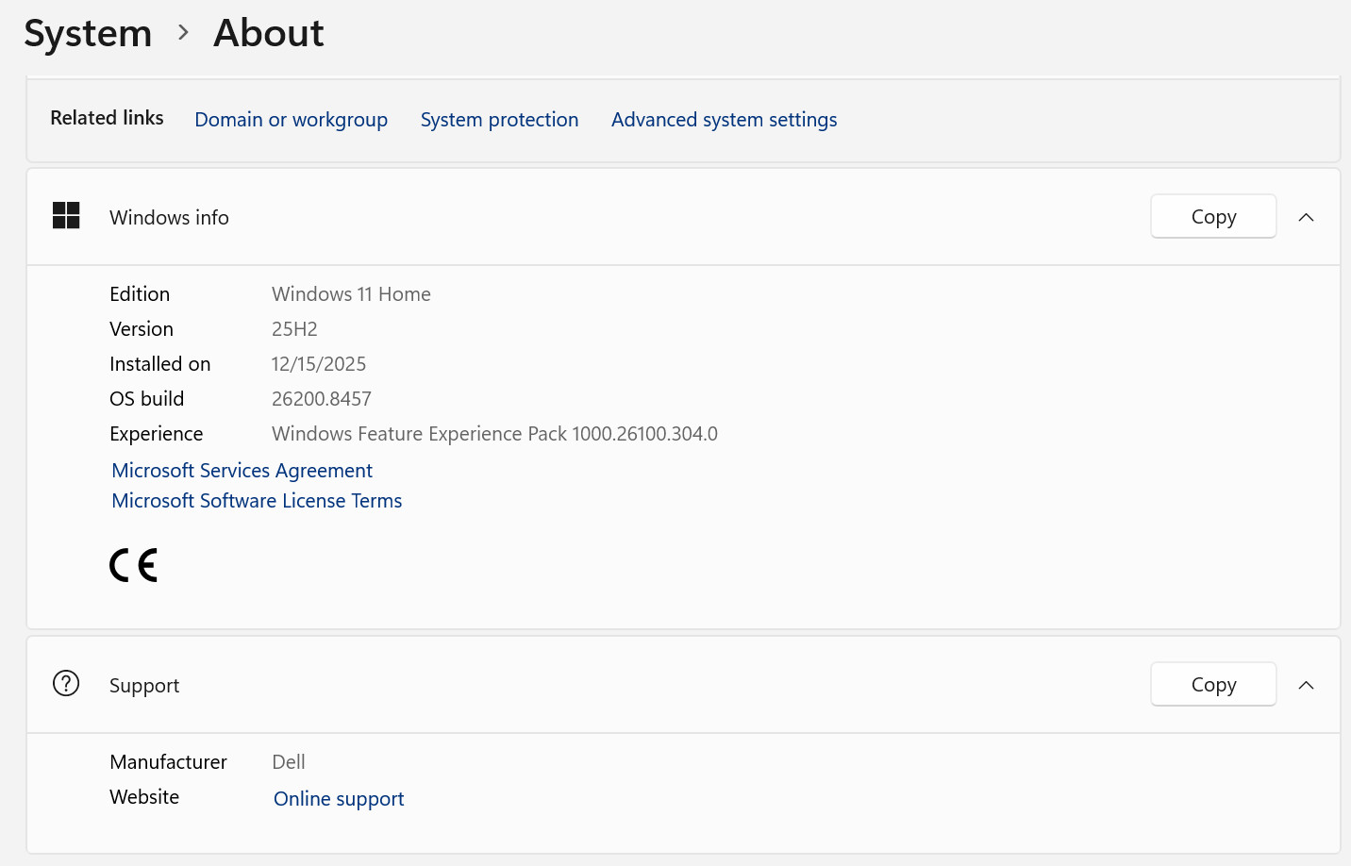Screen dimensions: 1351x866
Task: Copy the Support details
Action: tap(1213, 684)
